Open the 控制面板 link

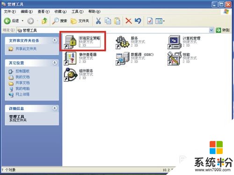22,71
